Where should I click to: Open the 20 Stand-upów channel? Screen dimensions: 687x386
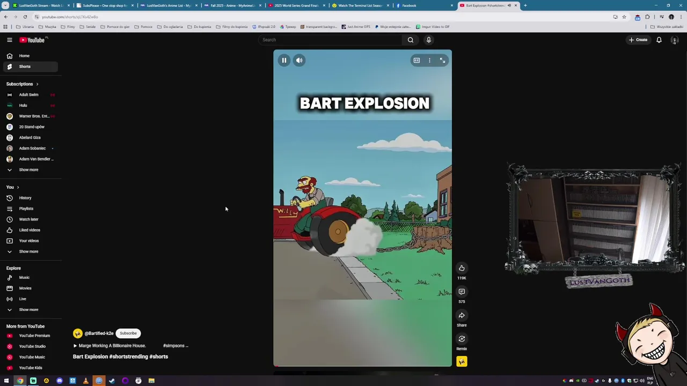[x=30, y=127]
